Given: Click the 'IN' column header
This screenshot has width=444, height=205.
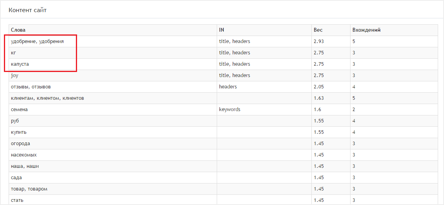Looking at the screenshot, I should 221,30.
